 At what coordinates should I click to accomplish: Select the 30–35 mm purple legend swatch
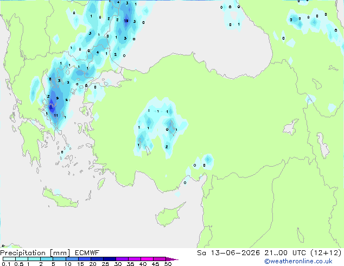click(122, 259)
